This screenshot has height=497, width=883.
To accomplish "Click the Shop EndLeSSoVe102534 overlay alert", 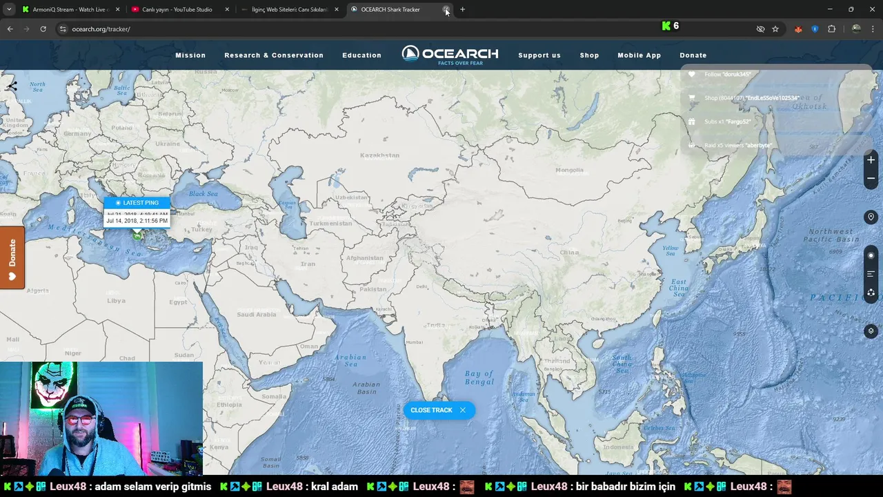I will pos(752,98).
